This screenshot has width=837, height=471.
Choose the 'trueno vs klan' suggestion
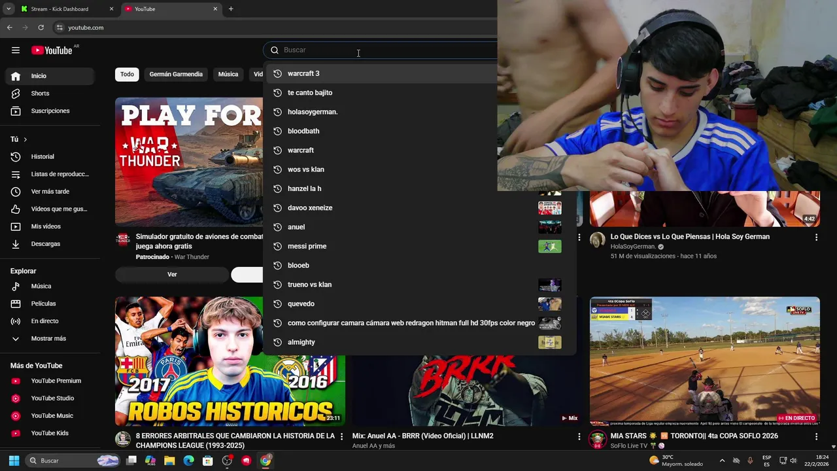pos(418,285)
